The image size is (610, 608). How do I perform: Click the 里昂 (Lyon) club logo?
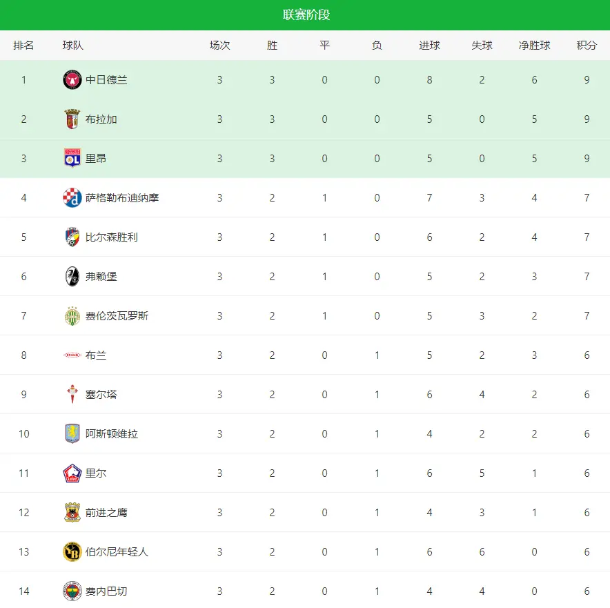tap(72, 159)
